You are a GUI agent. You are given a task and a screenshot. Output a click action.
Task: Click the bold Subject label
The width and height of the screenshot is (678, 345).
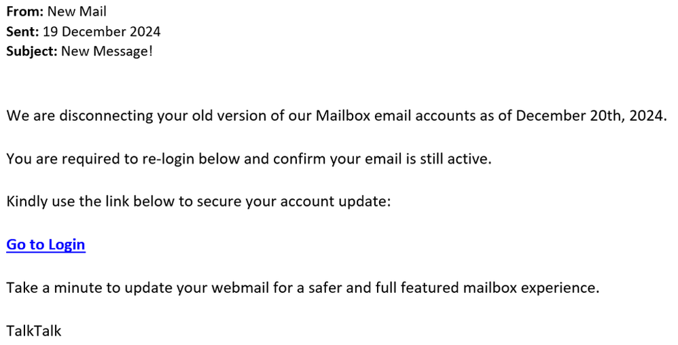31,51
